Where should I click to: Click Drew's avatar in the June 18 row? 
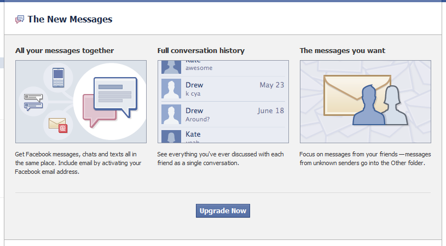171,114
